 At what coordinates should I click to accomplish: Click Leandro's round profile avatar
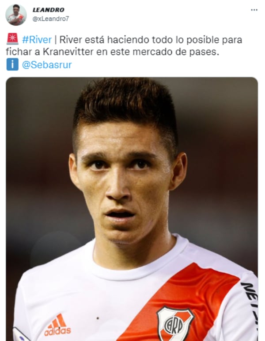[x=16, y=15]
